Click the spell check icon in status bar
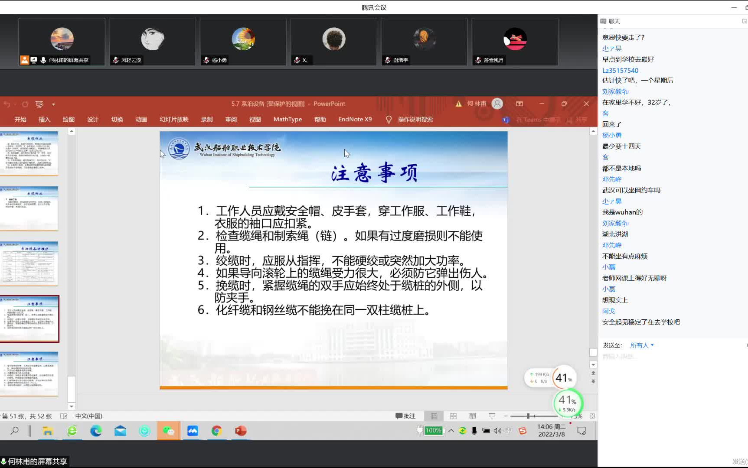Screen dimensions: 748x468 tap(64, 416)
